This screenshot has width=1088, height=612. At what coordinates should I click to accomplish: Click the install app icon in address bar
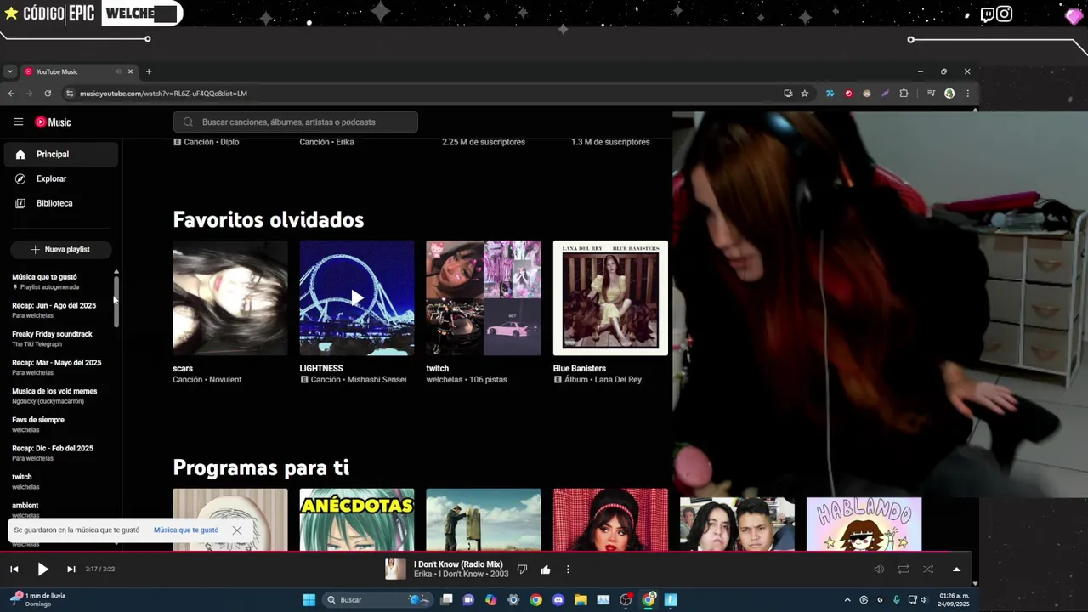coord(788,93)
